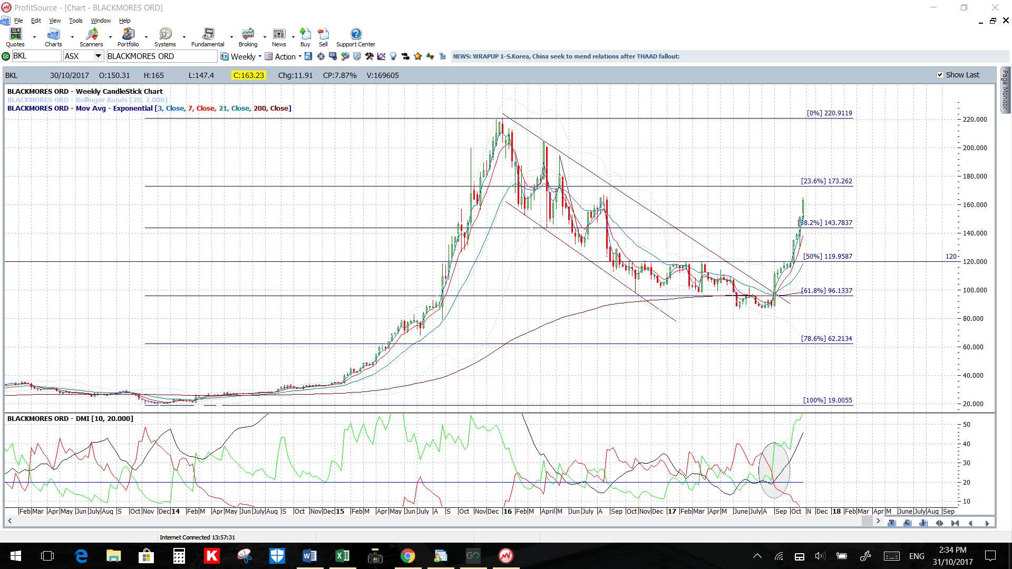Click the news headline ticker link
The height and width of the screenshot is (569, 1012).
[566, 56]
